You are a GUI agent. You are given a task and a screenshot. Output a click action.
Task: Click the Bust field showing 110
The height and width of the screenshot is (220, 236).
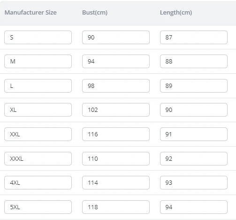(x=116, y=158)
